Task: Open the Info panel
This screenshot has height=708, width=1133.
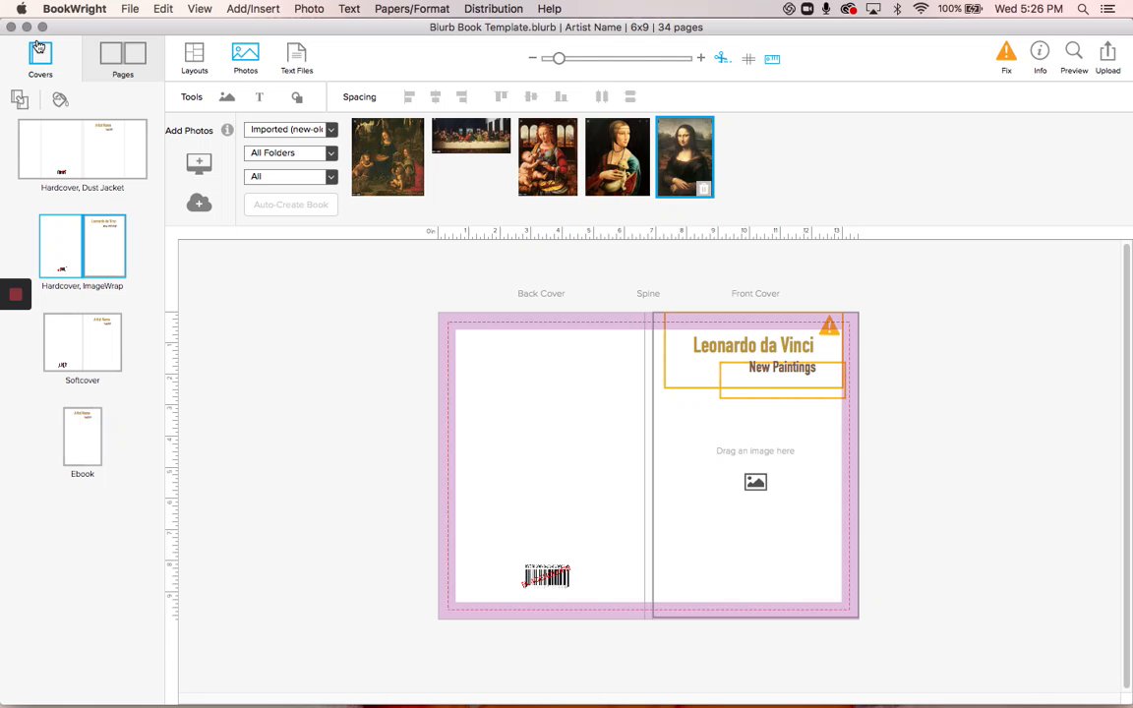Action: (x=1040, y=57)
